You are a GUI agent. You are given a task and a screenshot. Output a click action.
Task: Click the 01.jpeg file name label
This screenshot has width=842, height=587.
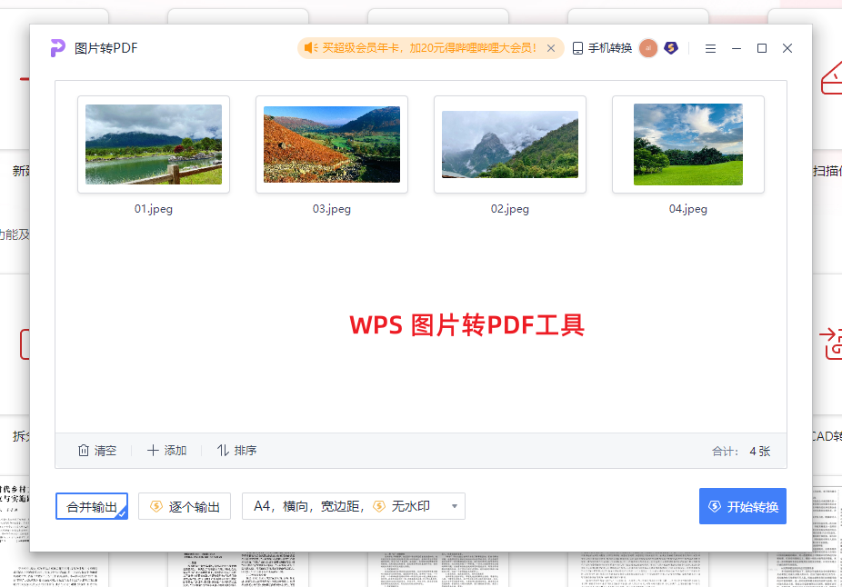(154, 209)
